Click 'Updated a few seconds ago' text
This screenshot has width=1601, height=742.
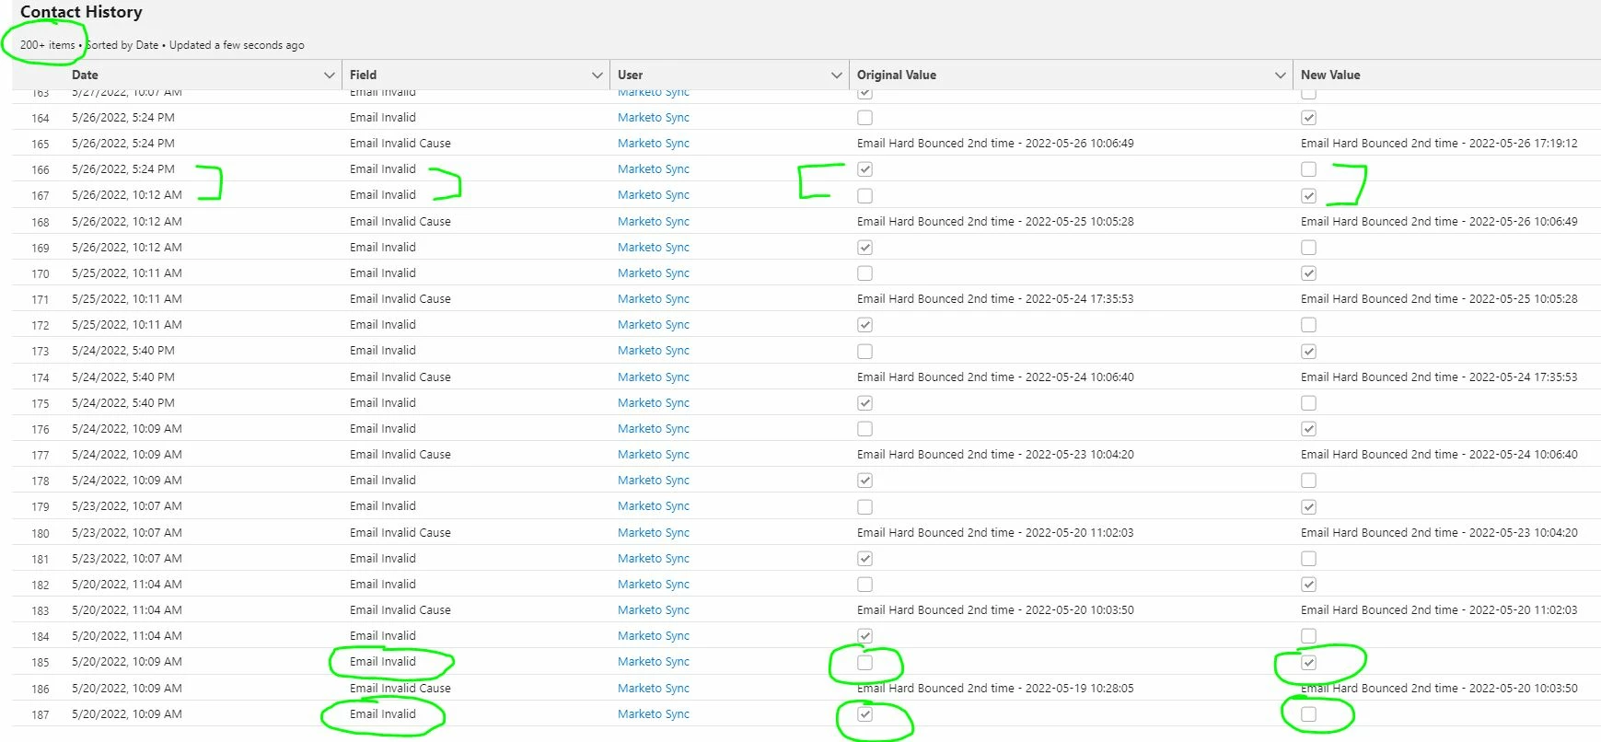tap(237, 45)
